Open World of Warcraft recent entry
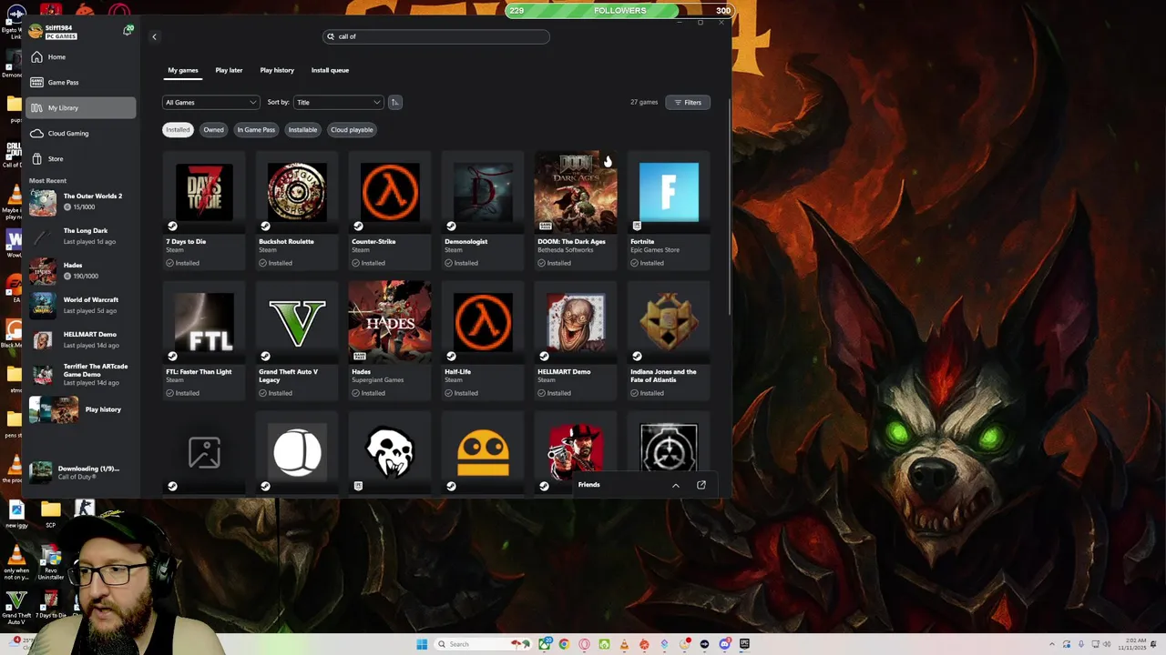The height and width of the screenshot is (655, 1166). (80, 305)
